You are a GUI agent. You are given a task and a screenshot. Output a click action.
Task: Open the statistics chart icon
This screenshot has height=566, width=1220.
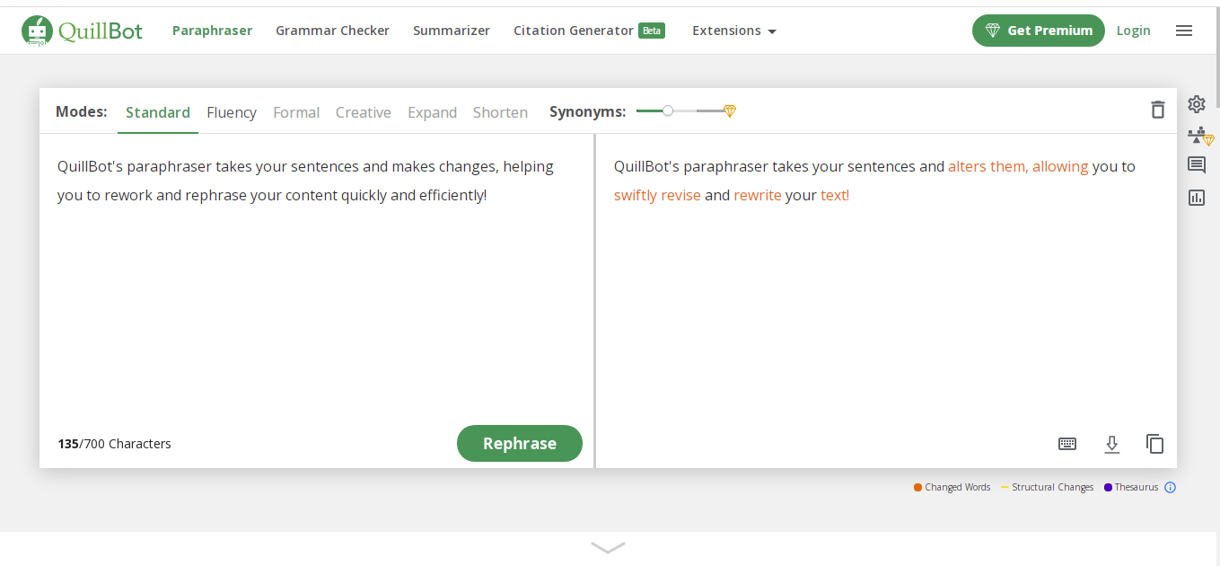(1196, 198)
